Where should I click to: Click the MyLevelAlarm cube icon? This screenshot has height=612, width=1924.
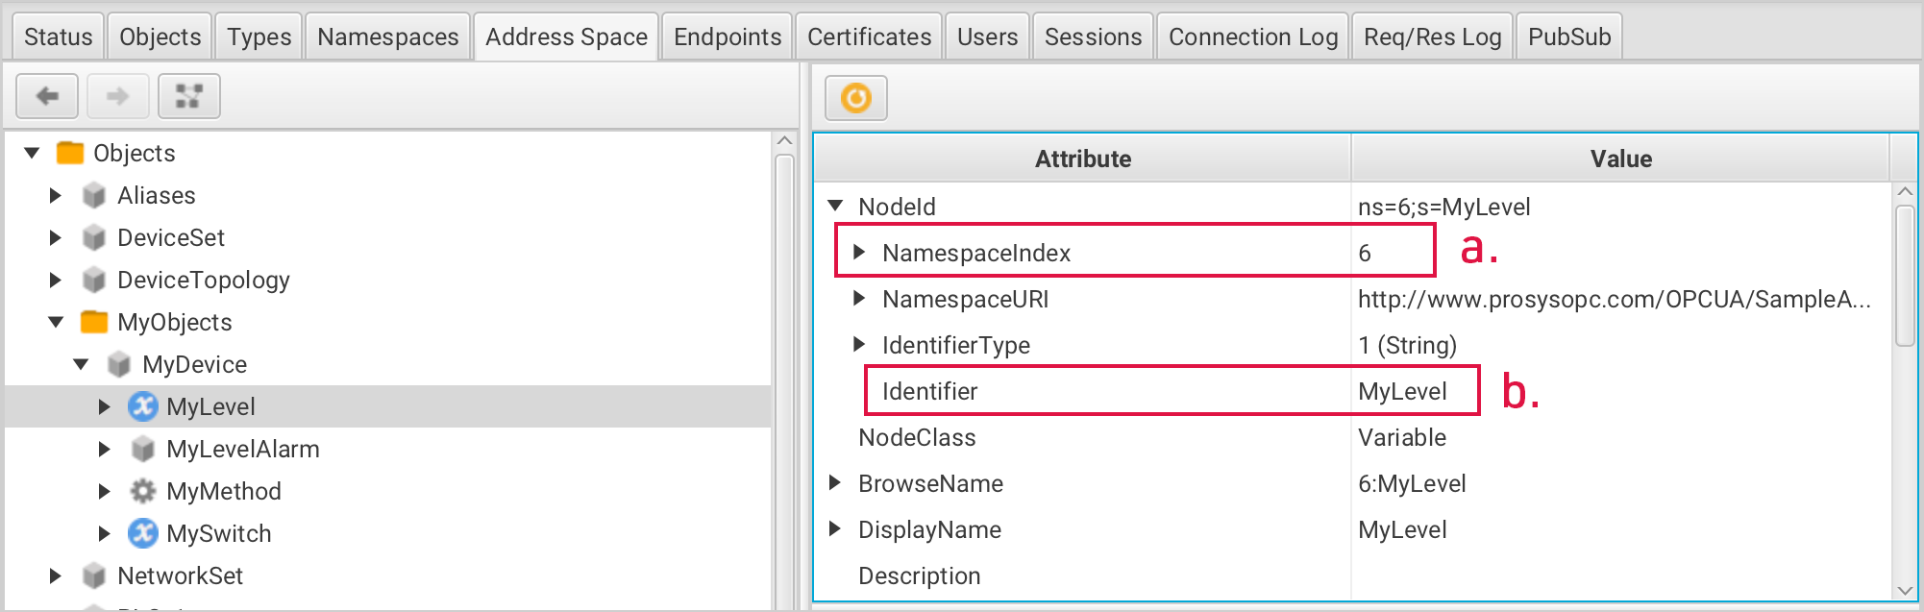click(x=143, y=449)
